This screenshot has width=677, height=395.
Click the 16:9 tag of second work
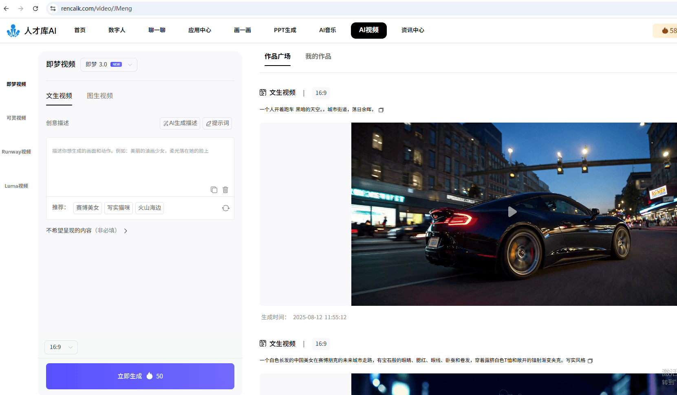(x=321, y=344)
